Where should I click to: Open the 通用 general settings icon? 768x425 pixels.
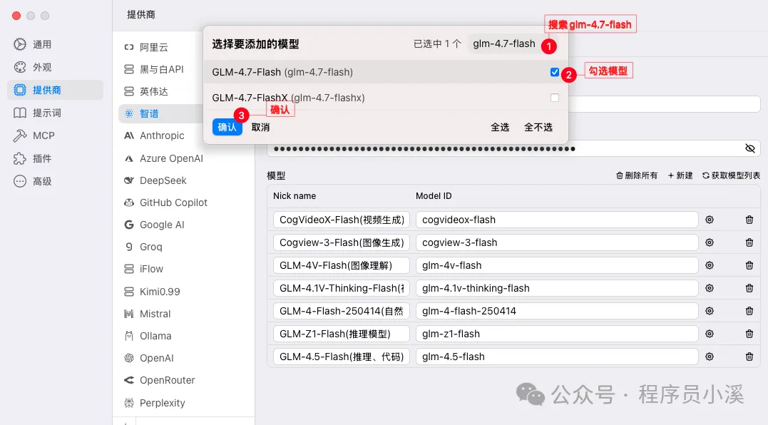point(19,44)
